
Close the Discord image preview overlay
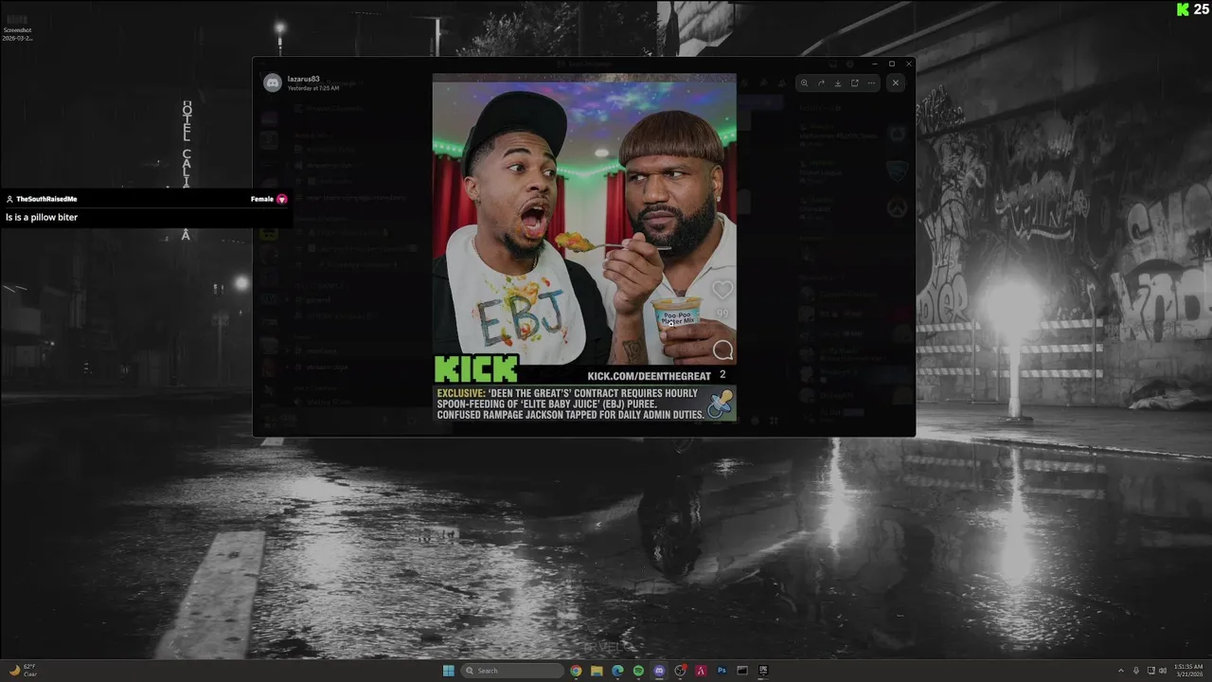(x=896, y=82)
